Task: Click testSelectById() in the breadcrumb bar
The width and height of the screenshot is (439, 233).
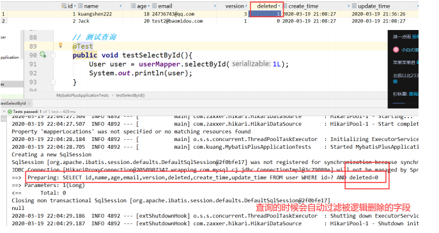Action: pyautogui.click(x=130, y=95)
